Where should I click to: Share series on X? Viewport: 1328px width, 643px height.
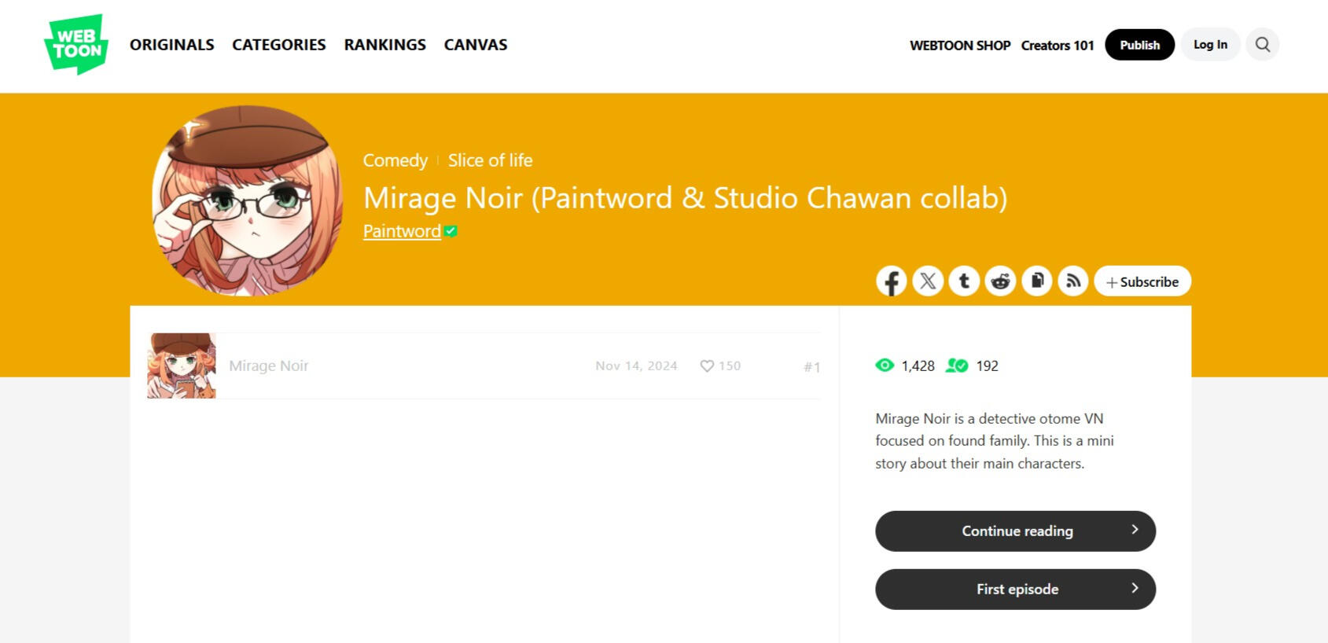[x=928, y=281]
